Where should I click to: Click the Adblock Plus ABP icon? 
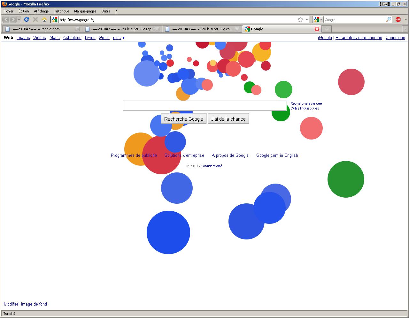pos(398,19)
